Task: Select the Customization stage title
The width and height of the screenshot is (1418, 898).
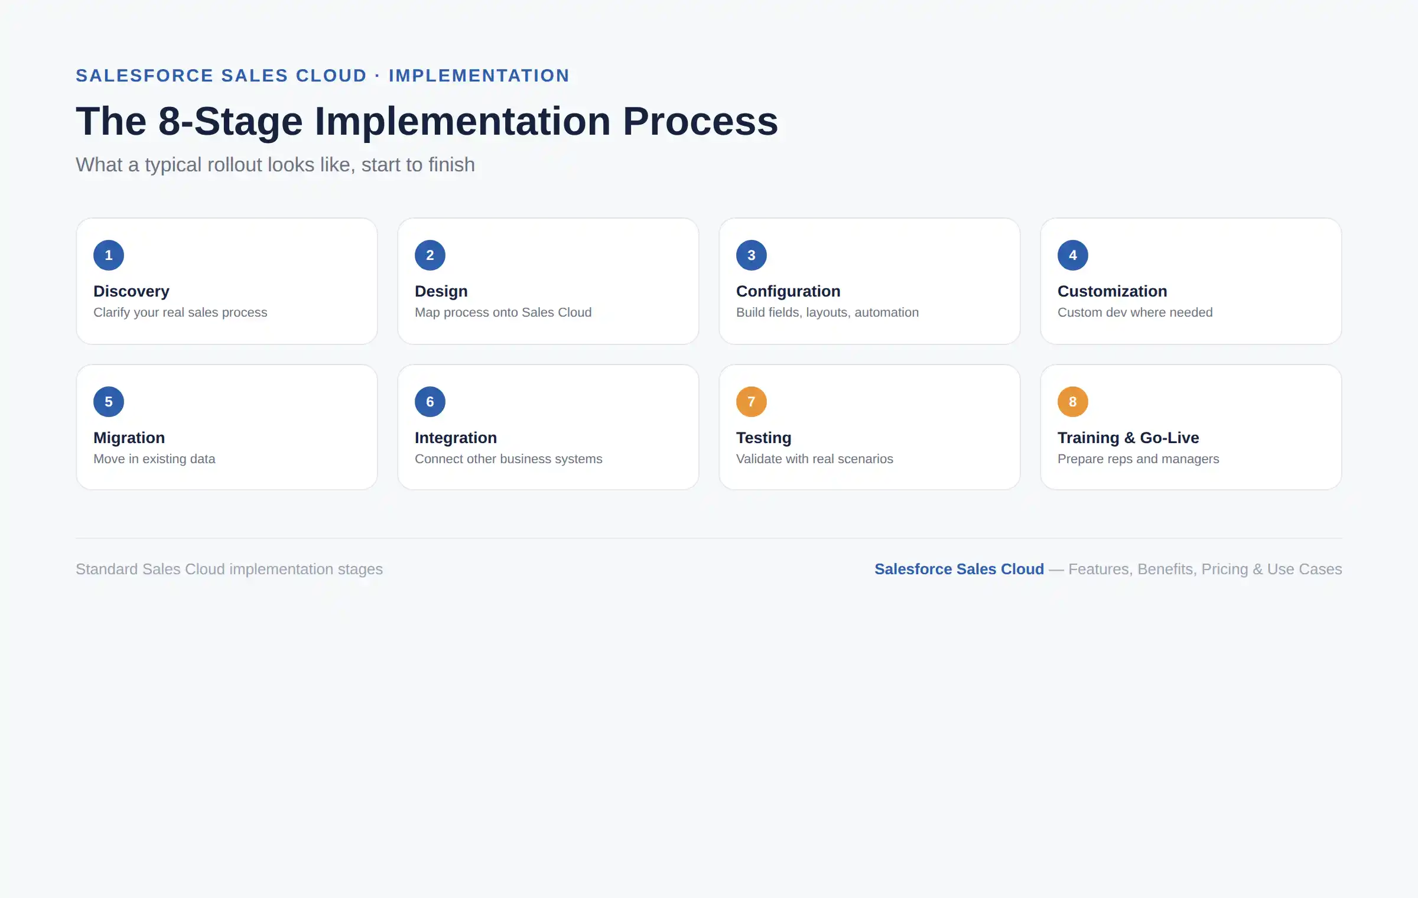Action: coord(1112,291)
